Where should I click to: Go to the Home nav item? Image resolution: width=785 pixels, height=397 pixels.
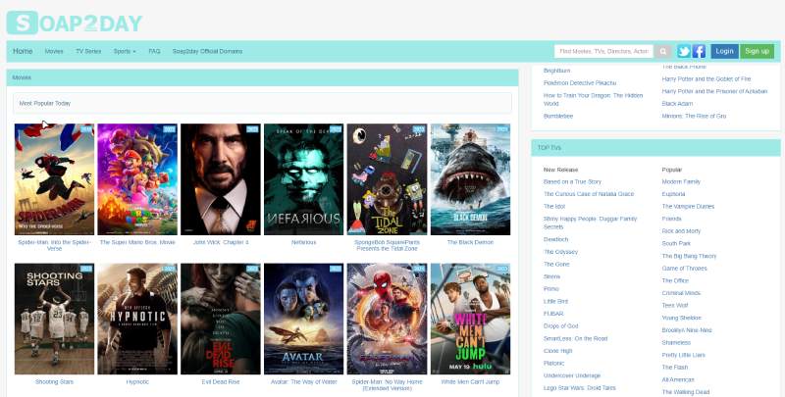coord(23,51)
